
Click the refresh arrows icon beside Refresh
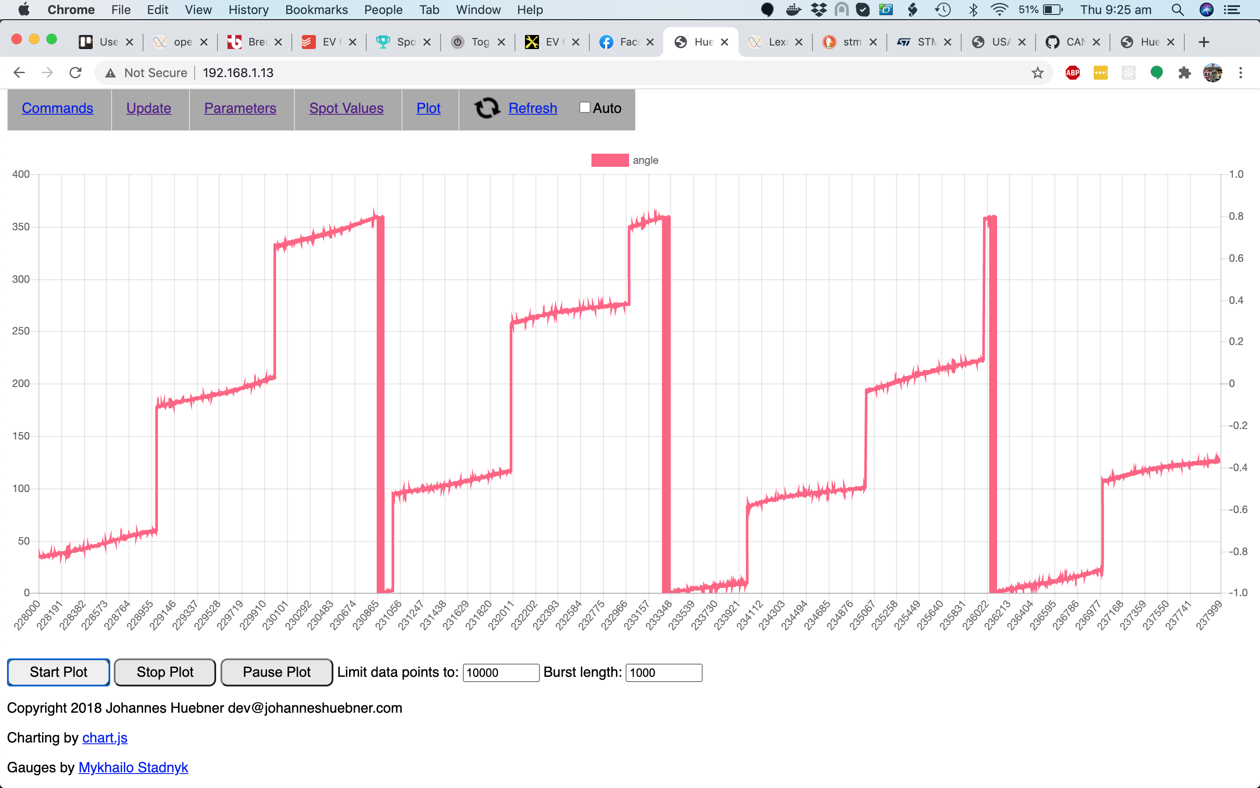tap(487, 108)
